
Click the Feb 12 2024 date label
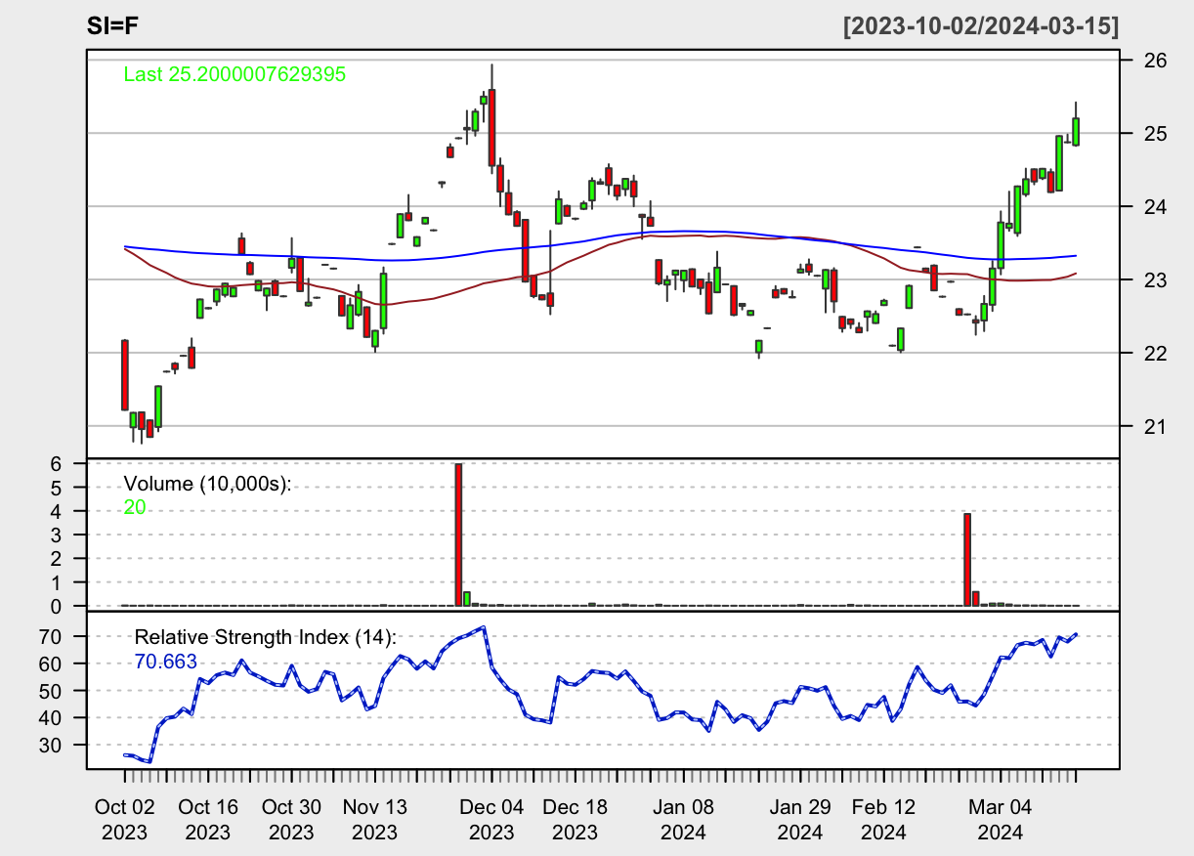pyautogui.click(x=883, y=820)
